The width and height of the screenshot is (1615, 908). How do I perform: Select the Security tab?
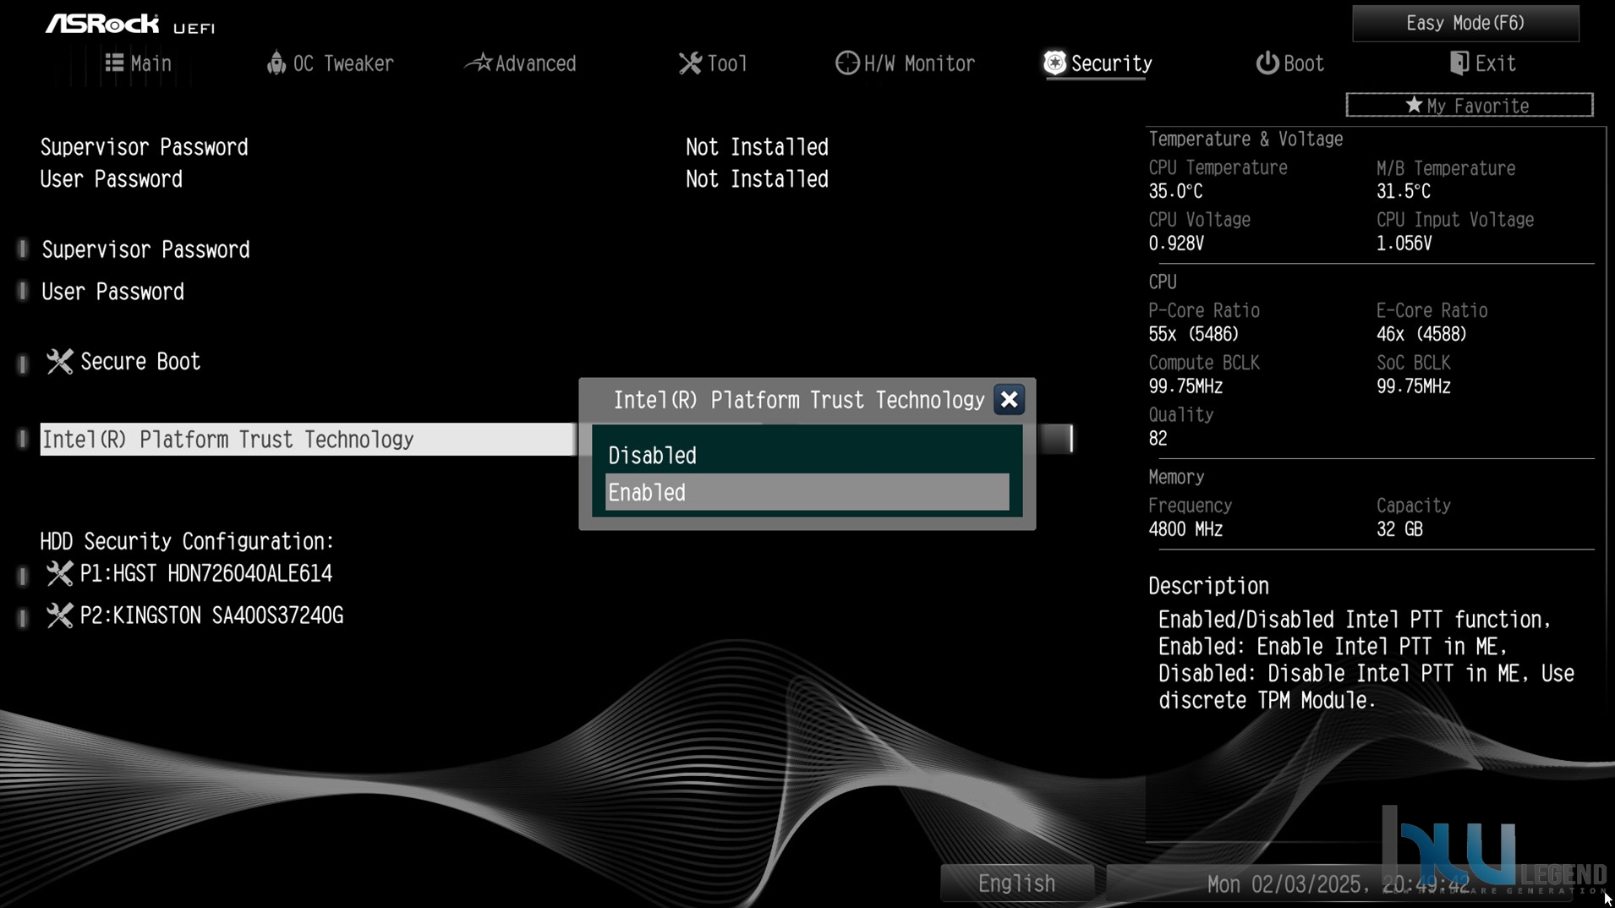click(1098, 63)
